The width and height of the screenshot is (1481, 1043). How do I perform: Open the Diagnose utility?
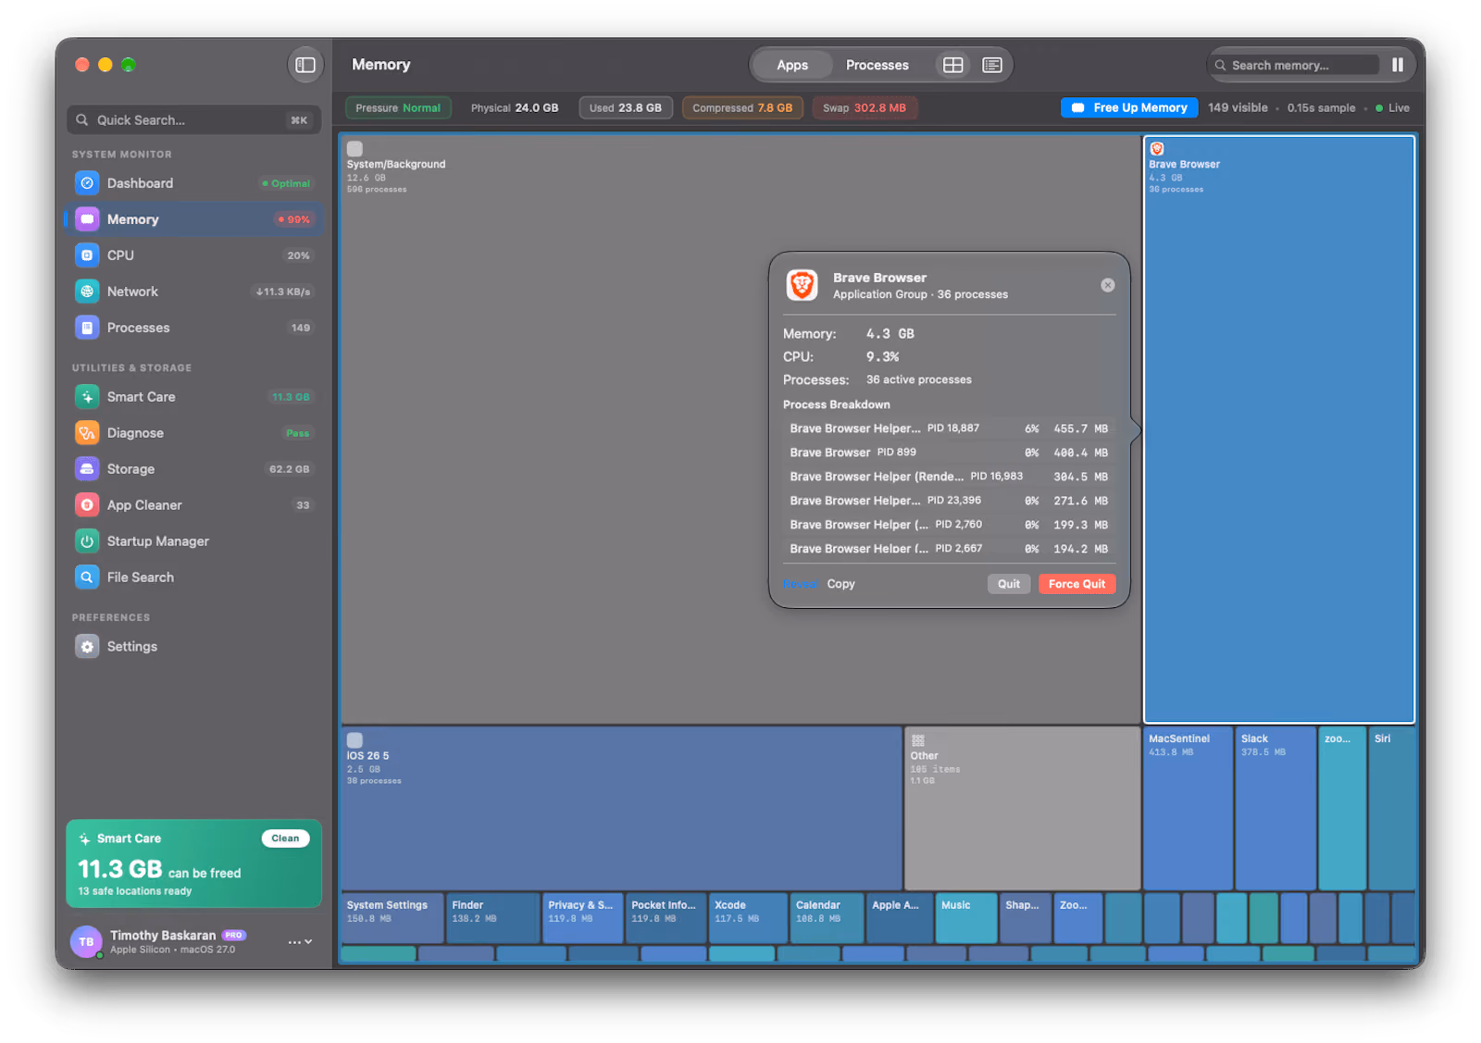(x=193, y=433)
